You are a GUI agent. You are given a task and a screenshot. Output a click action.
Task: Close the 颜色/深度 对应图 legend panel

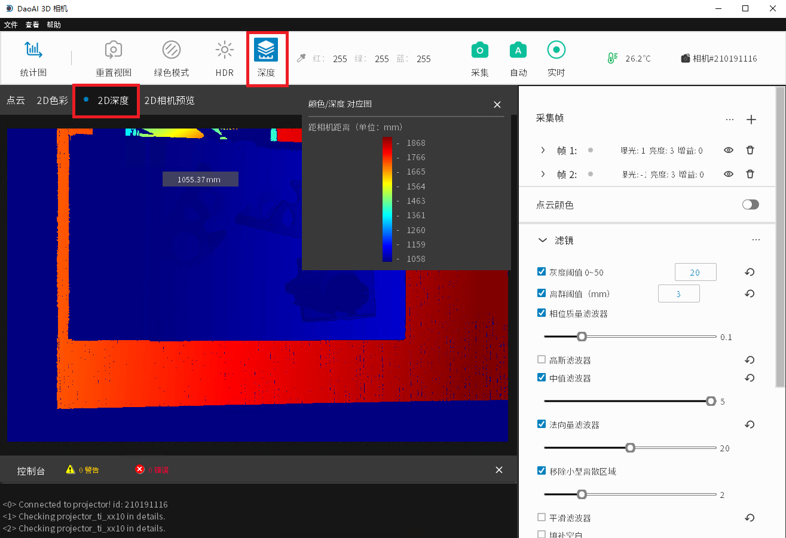(497, 105)
